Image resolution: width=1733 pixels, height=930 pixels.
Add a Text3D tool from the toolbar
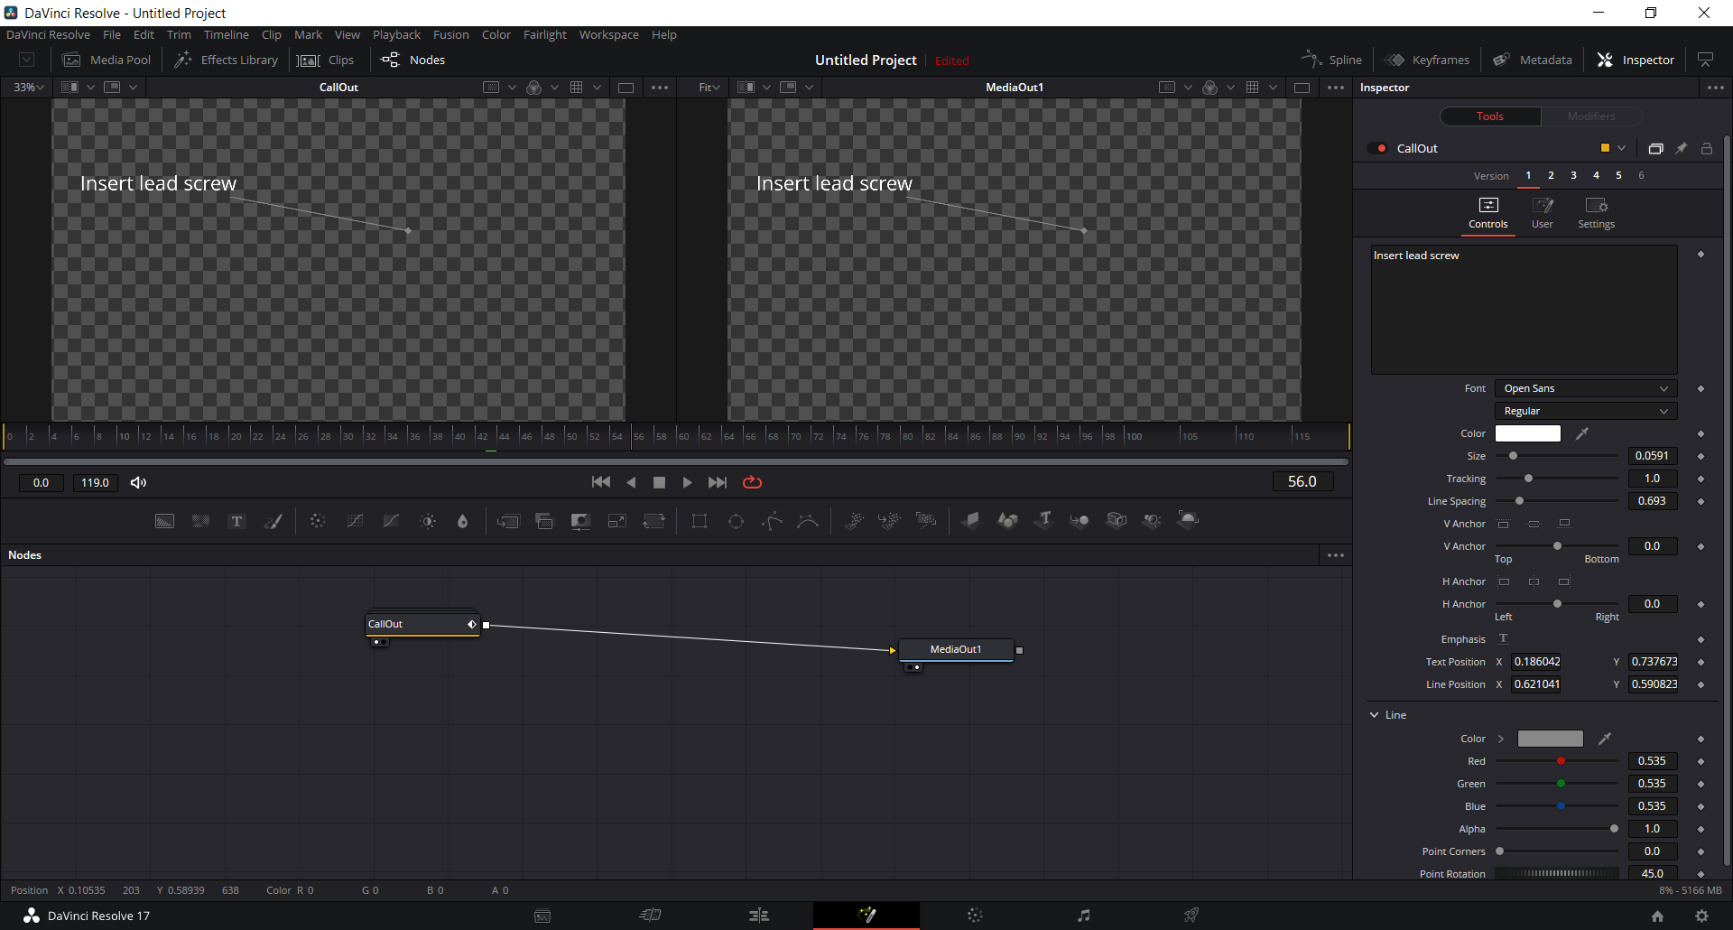1043,520
